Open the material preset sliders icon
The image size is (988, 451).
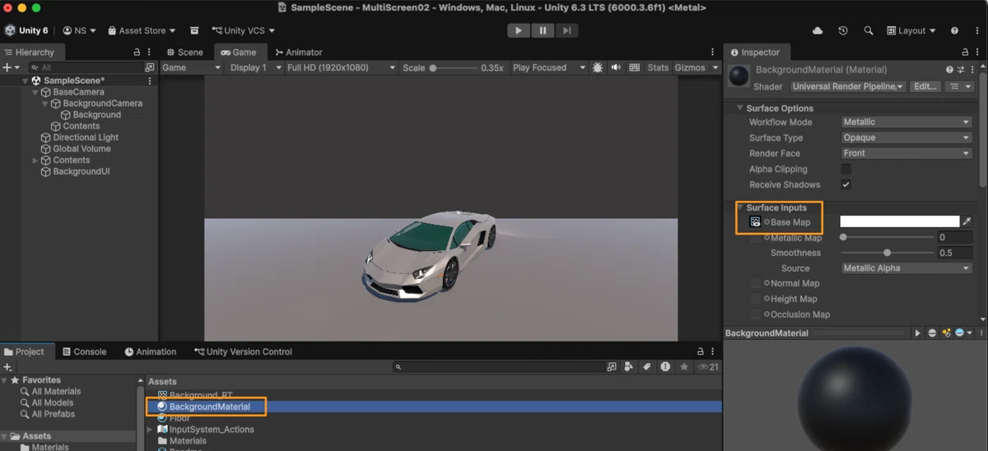[960, 70]
